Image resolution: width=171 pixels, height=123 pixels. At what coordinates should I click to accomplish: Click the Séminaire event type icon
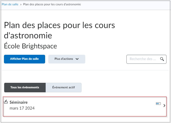coord(6,102)
